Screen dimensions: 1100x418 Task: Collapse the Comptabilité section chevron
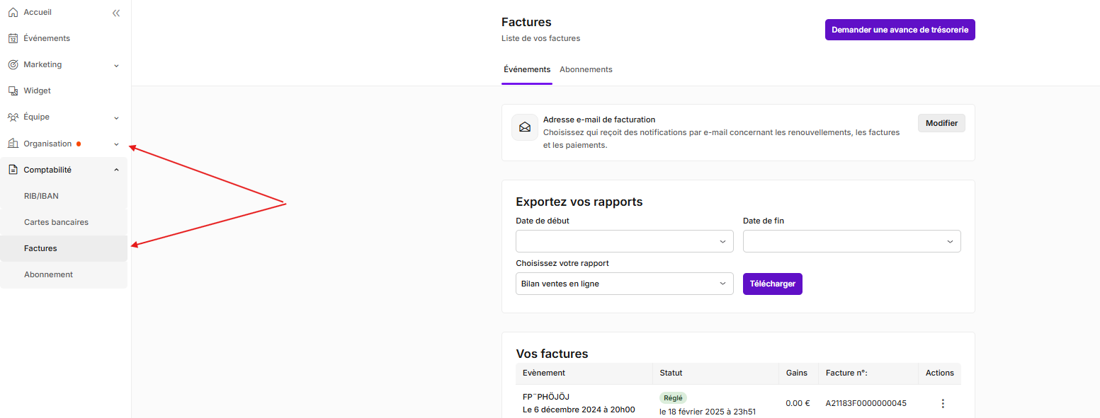point(117,170)
